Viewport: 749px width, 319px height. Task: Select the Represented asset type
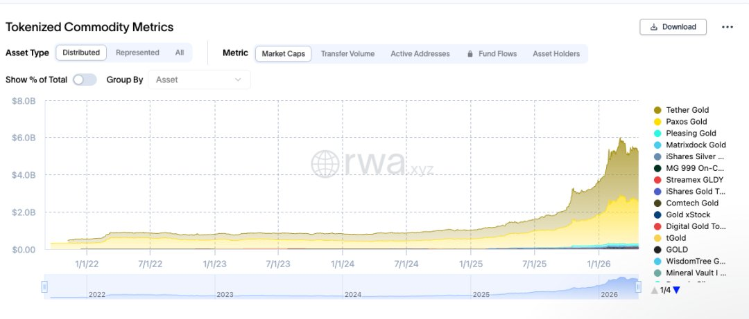click(137, 53)
